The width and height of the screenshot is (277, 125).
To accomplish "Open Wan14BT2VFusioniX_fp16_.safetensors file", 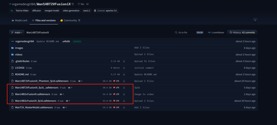I will coord(37,88).
